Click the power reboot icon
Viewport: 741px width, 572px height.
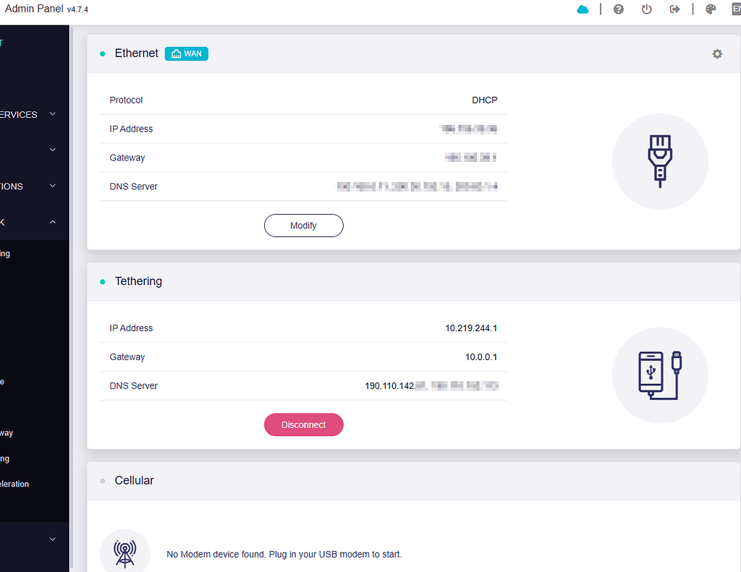click(647, 9)
